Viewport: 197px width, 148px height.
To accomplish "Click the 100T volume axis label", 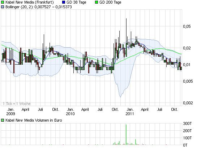I will point(187,138).
